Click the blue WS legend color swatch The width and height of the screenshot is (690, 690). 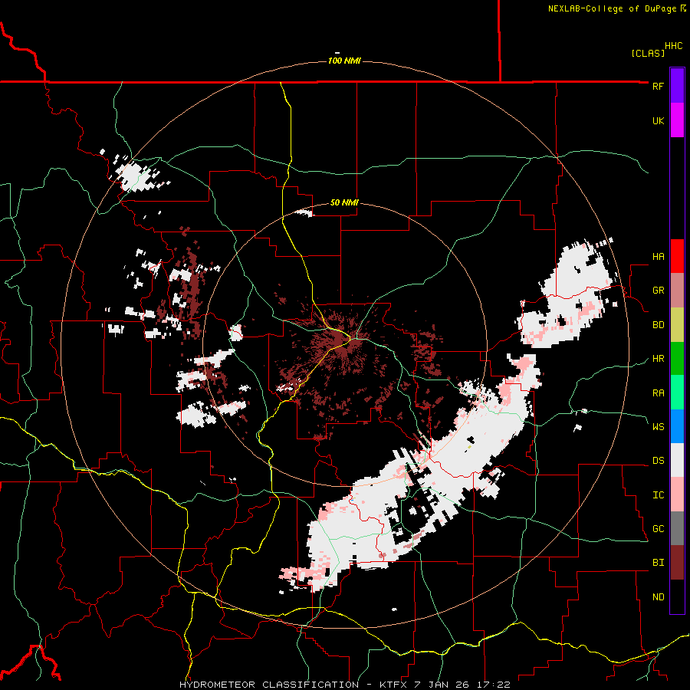pyautogui.click(x=677, y=426)
